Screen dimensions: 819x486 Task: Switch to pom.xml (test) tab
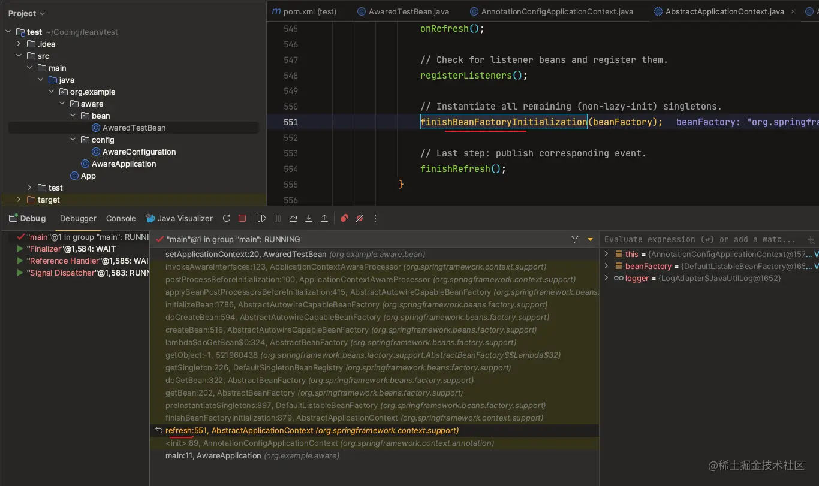point(304,11)
